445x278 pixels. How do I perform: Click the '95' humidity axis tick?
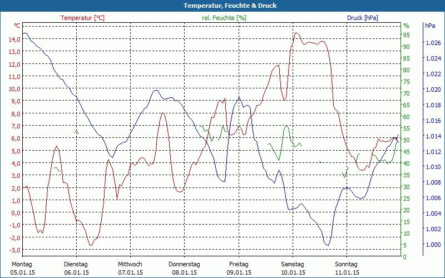[x=406, y=35]
